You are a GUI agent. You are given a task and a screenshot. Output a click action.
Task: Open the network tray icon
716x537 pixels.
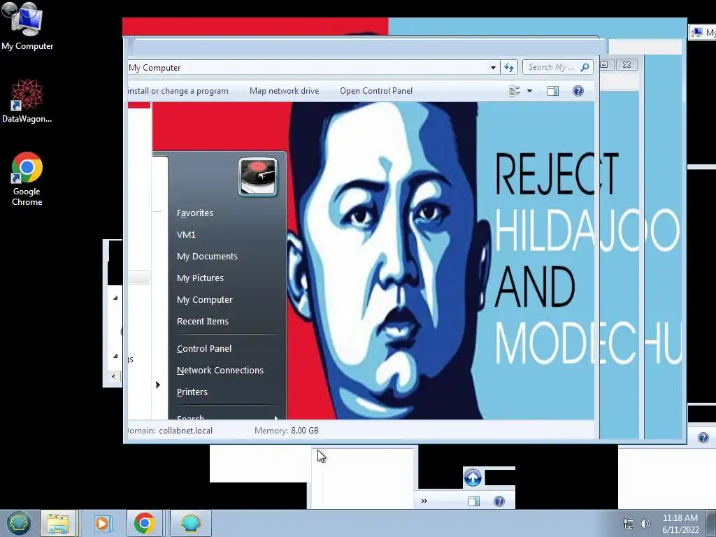point(629,524)
